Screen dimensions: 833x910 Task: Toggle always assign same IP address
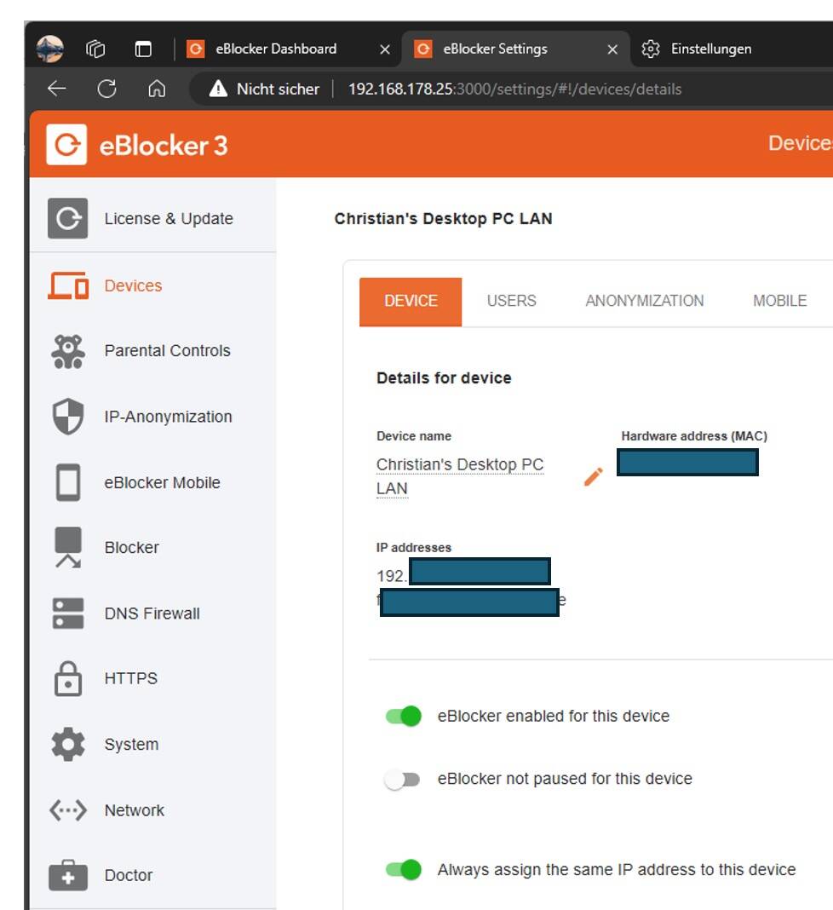pyautogui.click(x=404, y=870)
